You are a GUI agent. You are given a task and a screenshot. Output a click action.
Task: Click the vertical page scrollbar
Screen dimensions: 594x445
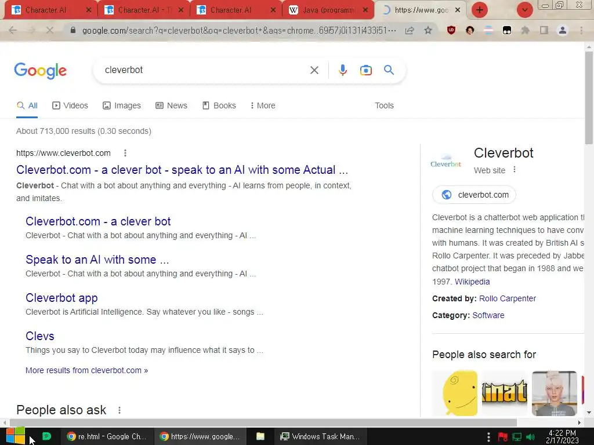(589, 99)
